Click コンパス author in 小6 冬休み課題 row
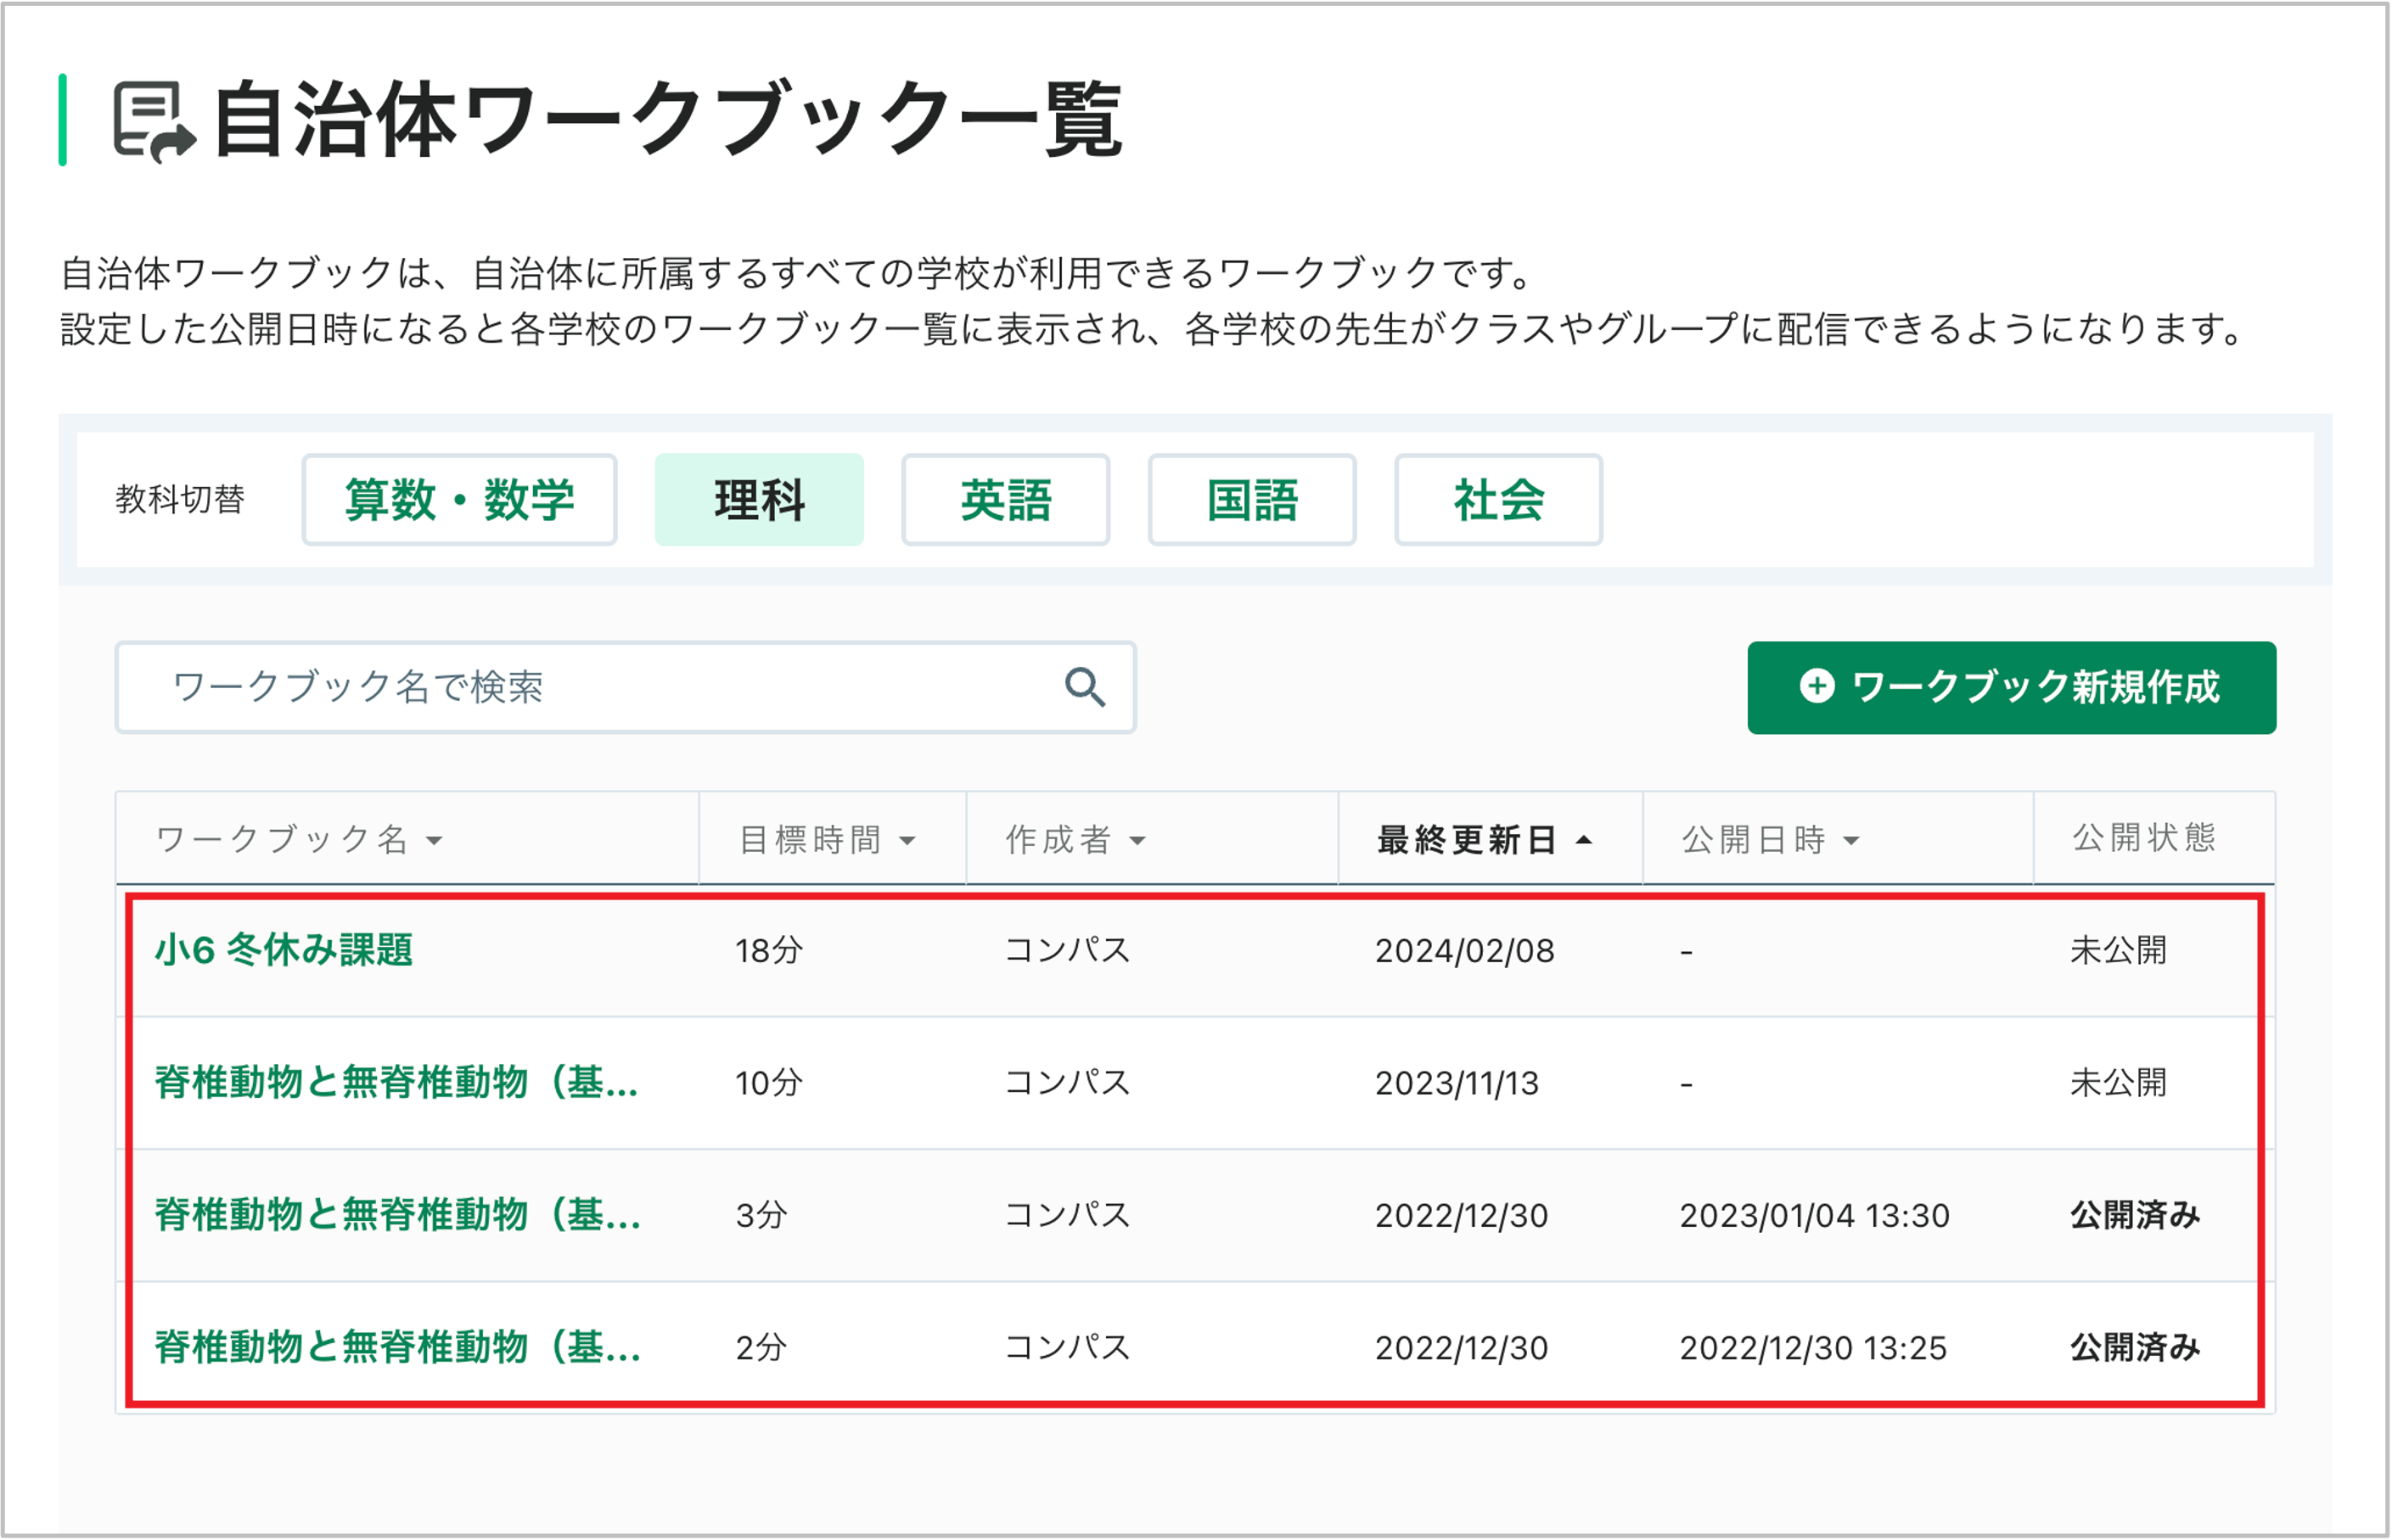Viewport: 2392px width, 1540px height. pos(1066,950)
